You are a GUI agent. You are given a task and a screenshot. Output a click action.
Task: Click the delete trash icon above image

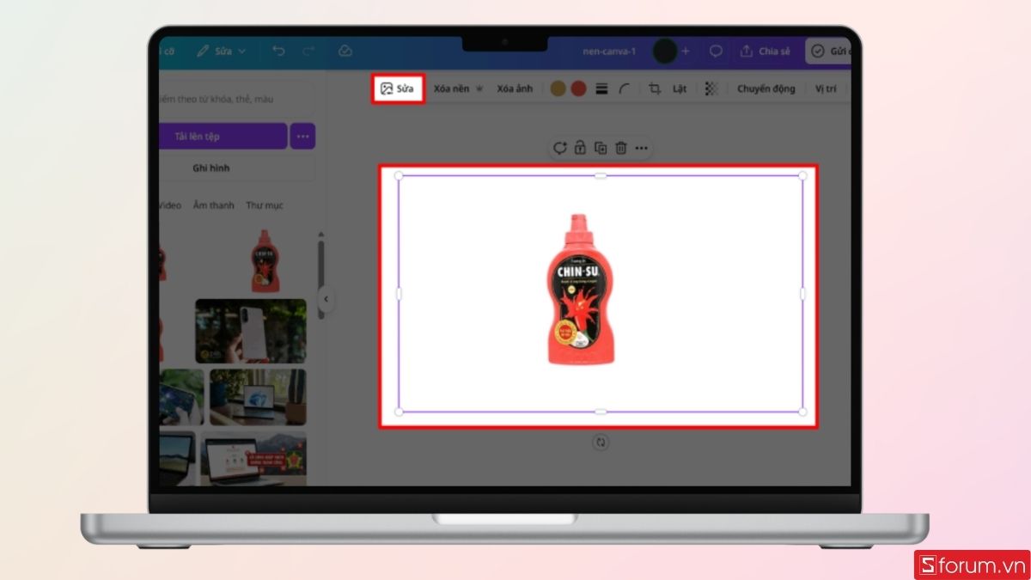click(x=621, y=148)
